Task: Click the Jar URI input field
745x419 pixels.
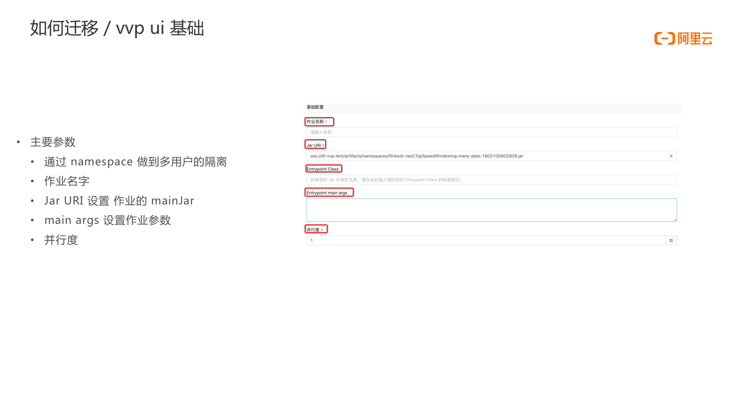Action: point(491,156)
